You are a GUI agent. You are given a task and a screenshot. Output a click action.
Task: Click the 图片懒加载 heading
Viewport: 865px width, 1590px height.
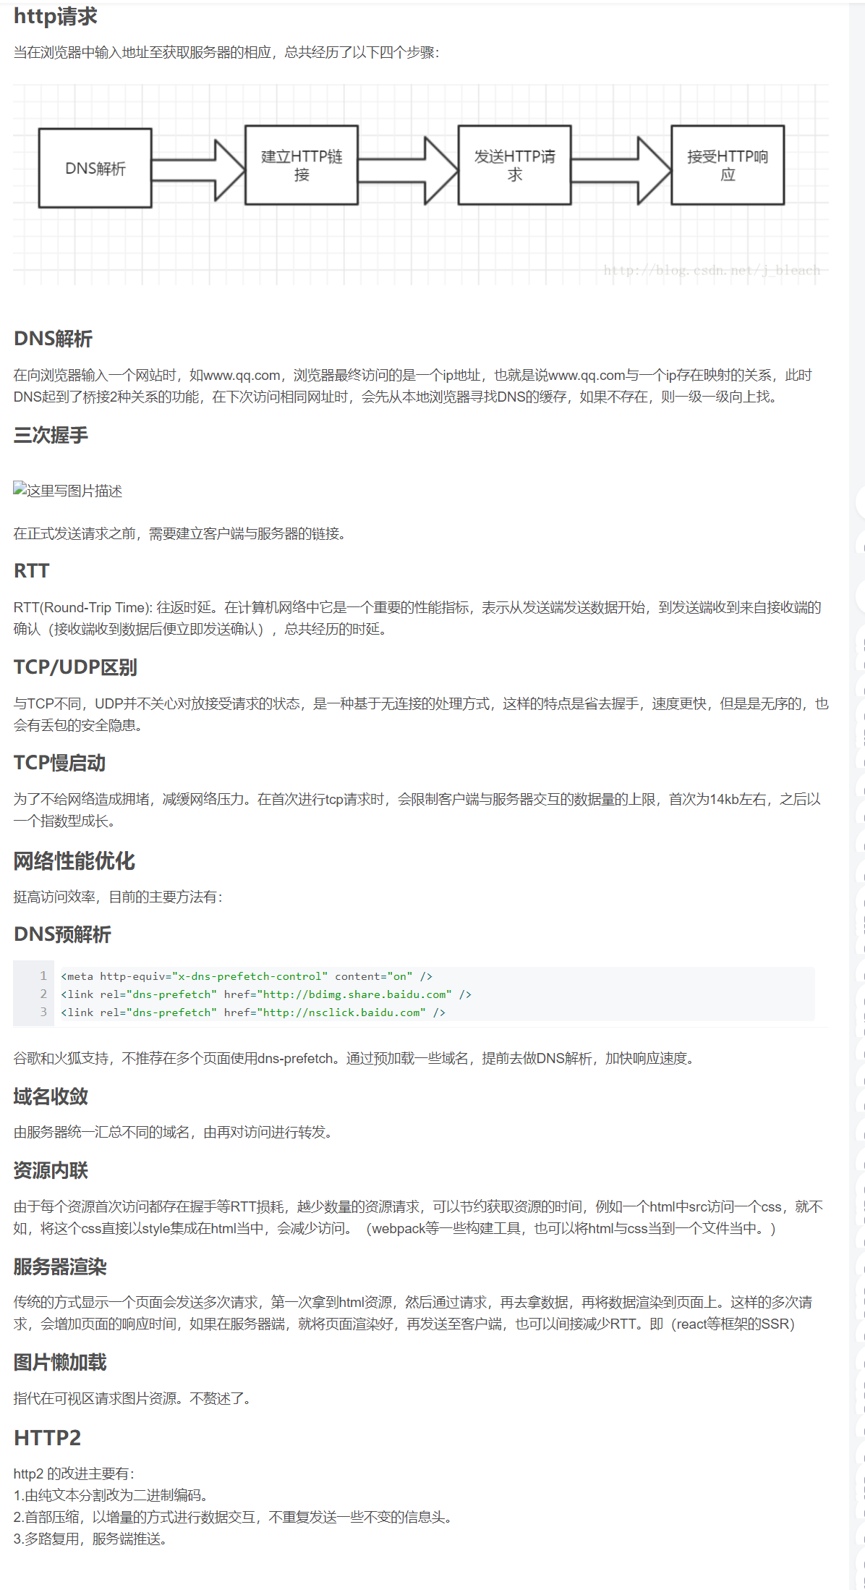click(x=60, y=1362)
